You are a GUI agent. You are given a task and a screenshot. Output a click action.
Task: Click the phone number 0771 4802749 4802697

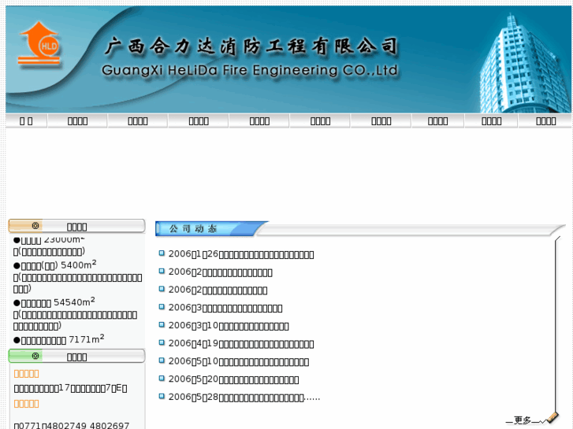click(x=72, y=425)
